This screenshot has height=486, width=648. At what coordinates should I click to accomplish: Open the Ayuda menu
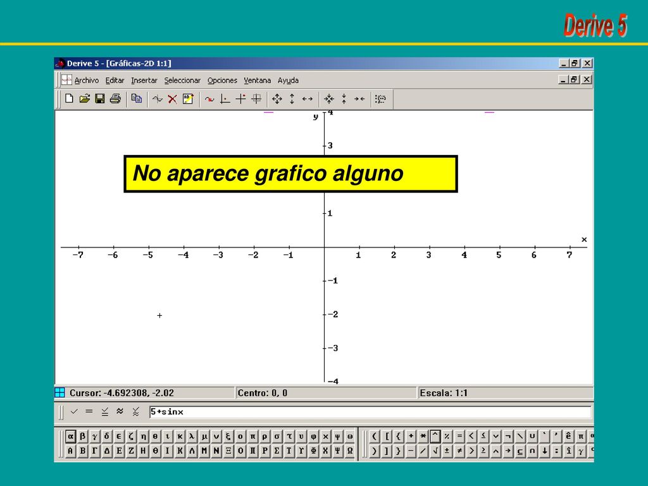pos(288,80)
